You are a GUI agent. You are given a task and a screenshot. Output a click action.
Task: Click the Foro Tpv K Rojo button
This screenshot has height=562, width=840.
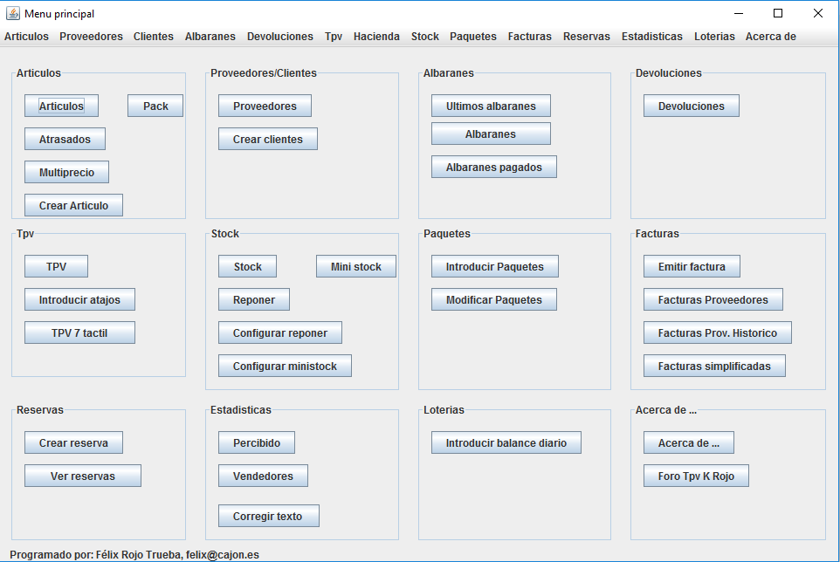click(x=696, y=476)
